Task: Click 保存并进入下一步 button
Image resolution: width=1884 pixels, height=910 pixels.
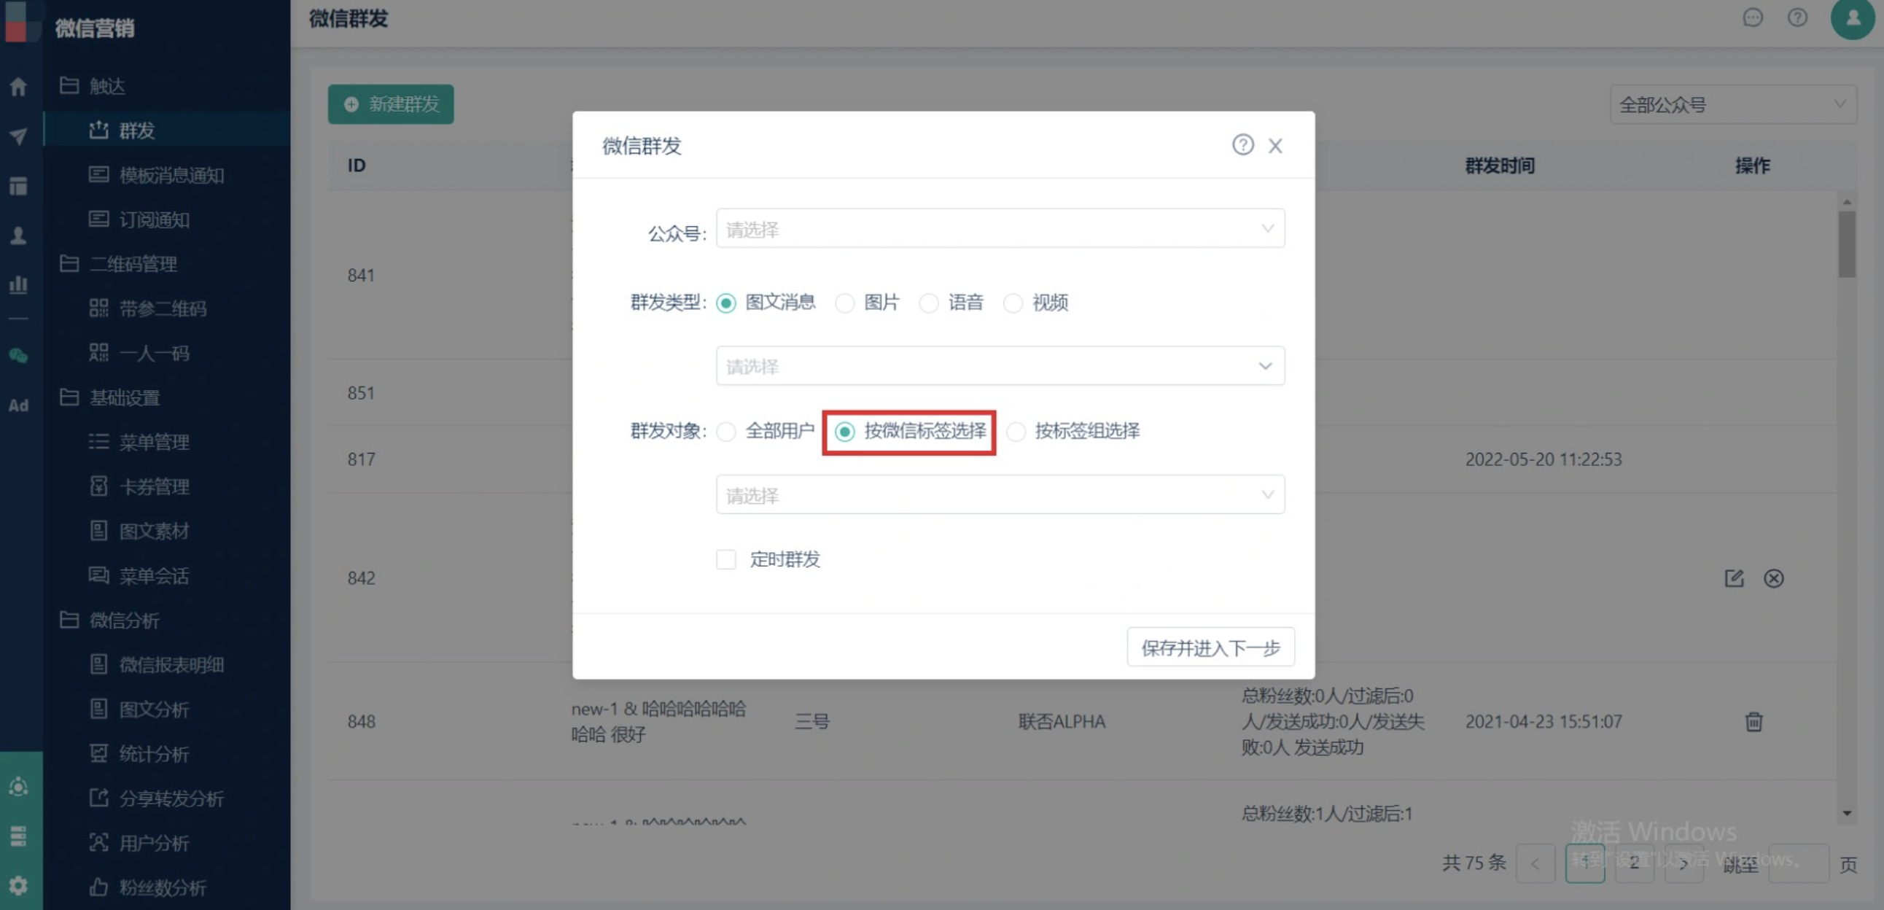Action: [1210, 647]
